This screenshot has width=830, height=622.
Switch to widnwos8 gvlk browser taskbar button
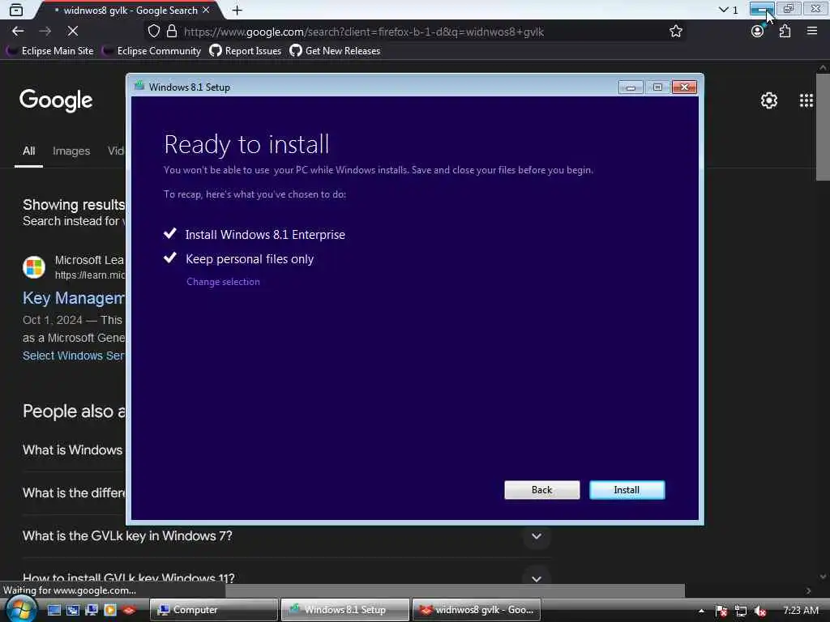tap(477, 610)
